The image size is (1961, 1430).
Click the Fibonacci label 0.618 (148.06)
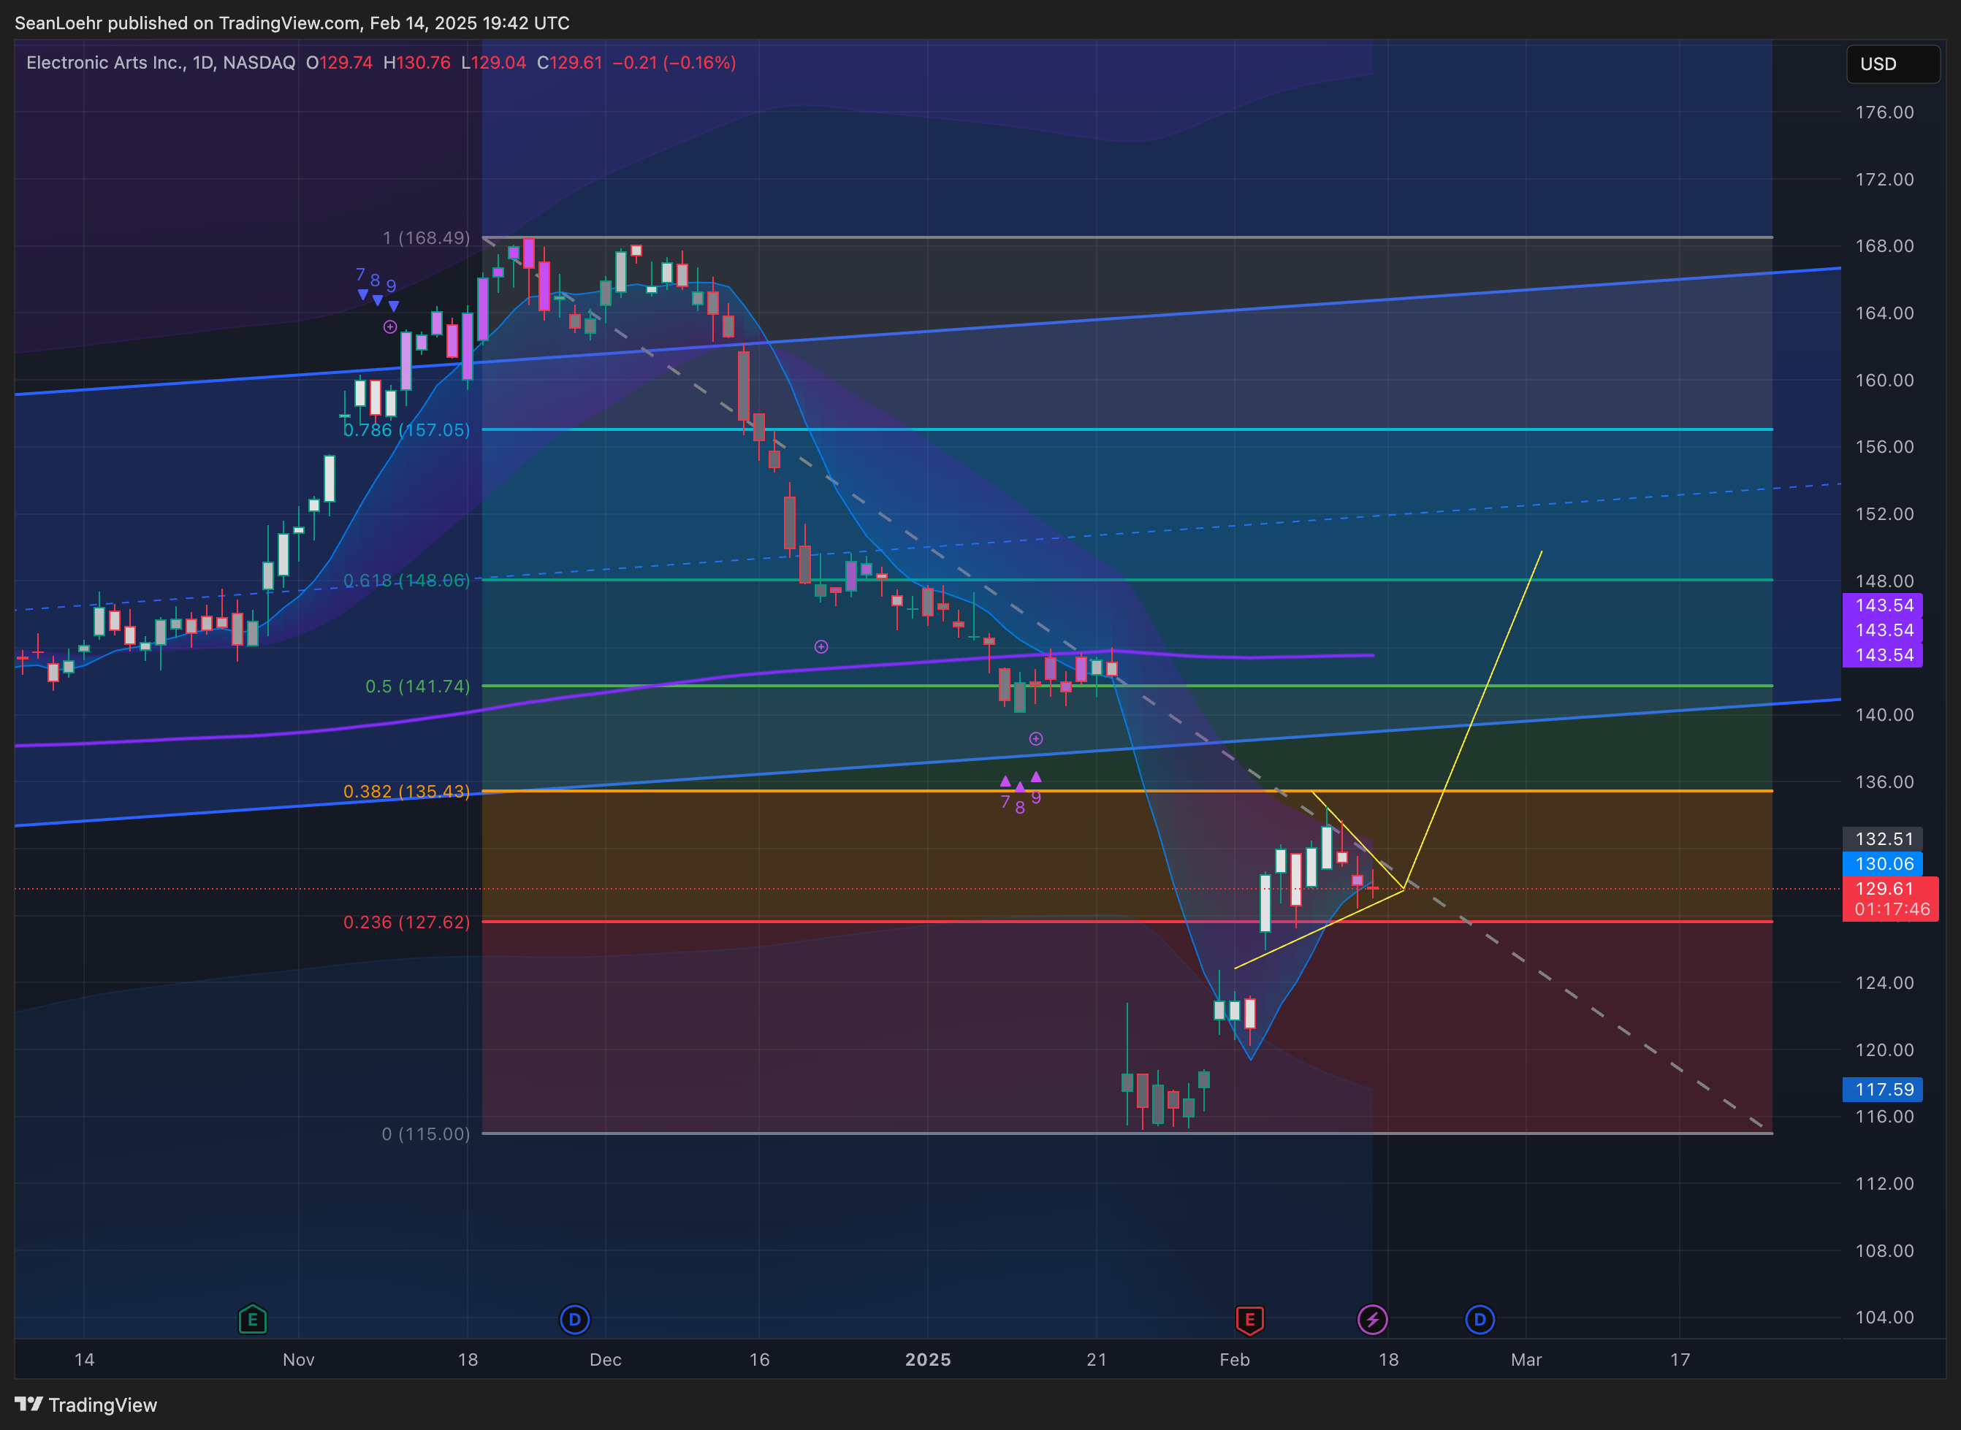coord(407,580)
